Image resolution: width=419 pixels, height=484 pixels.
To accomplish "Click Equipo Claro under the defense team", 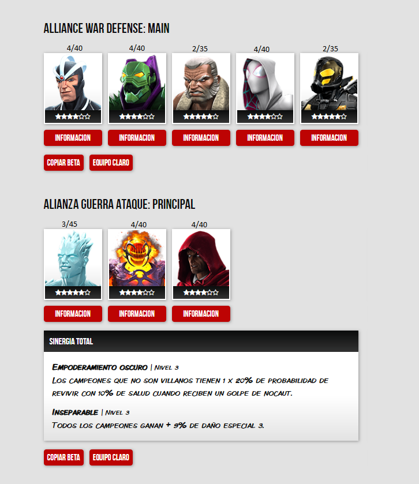I will [111, 163].
